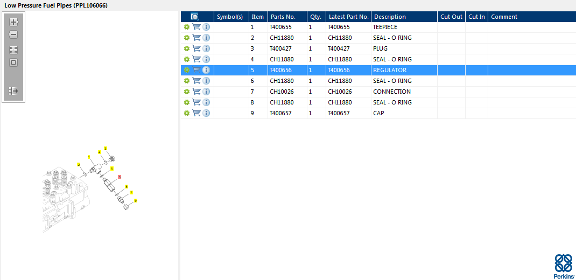This screenshot has width=576, height=280.
Task: Sort by Qty. column header
Action: (317, 17)
